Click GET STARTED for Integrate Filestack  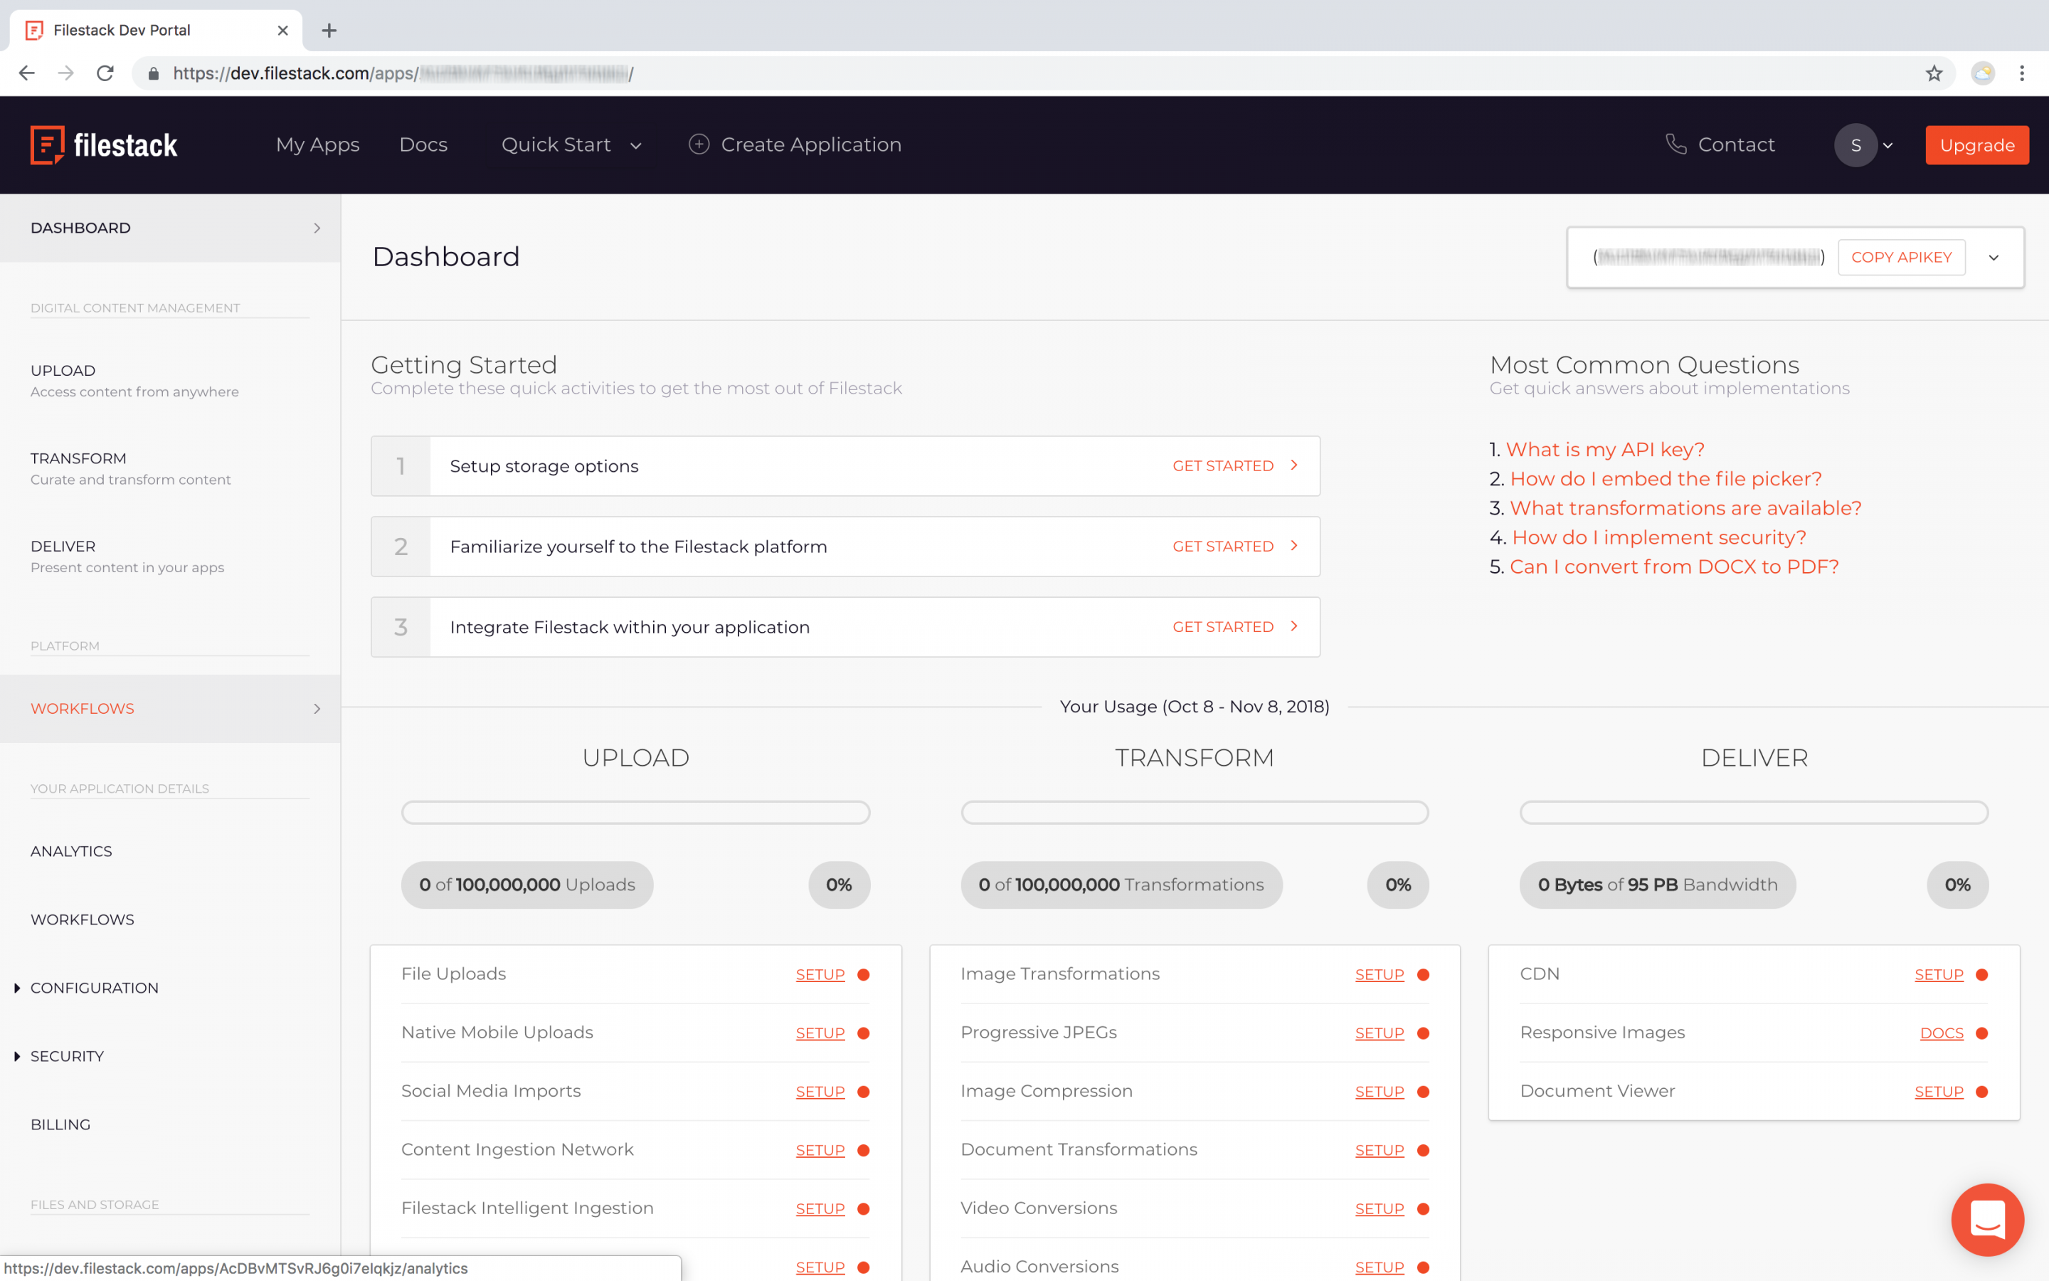click(x=1222, y=626)
